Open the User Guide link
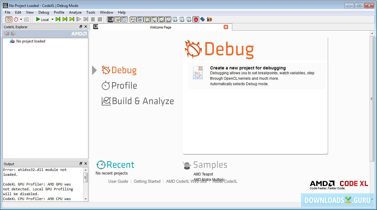The width and height of the screenshot is (377, 210). tap(118, 182)
